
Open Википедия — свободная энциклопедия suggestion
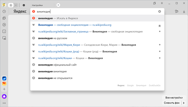pos(97,25)
